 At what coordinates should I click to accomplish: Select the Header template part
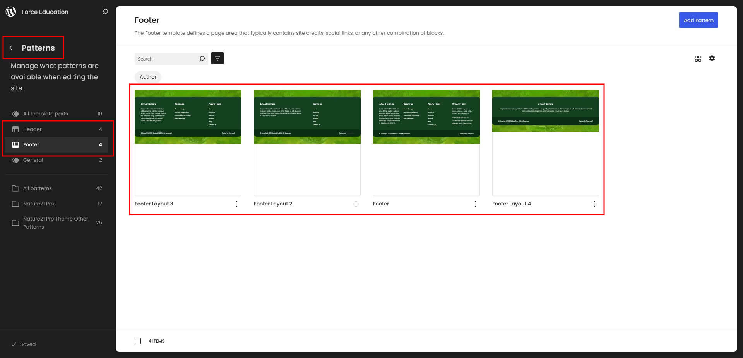tap(33, 129)
